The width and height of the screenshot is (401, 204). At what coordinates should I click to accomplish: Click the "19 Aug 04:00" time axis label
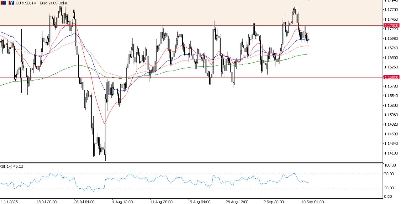point(199,202)
